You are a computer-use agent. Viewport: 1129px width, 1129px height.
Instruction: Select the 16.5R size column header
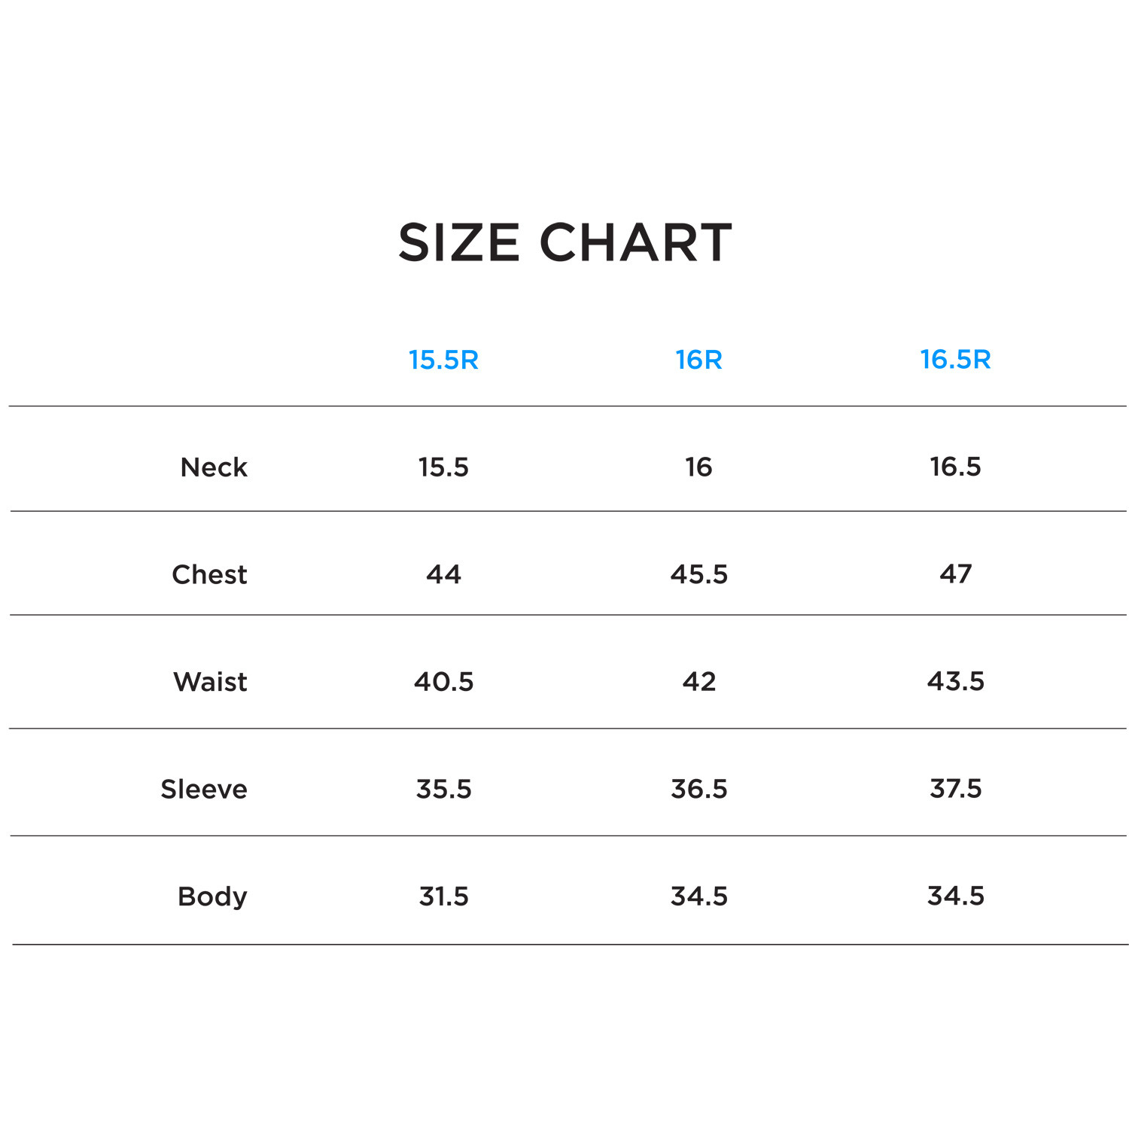click(955, 360)
